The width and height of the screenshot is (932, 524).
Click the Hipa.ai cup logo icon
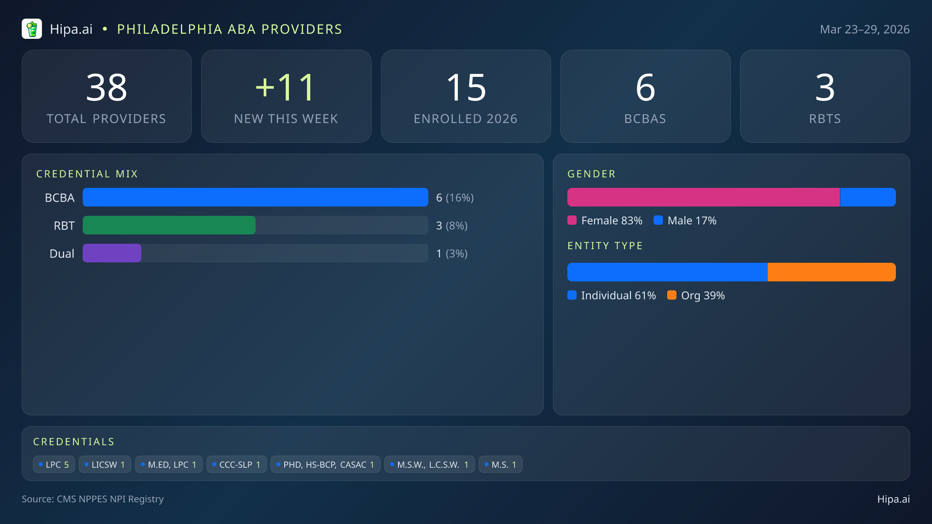click(x=32, y=29)
